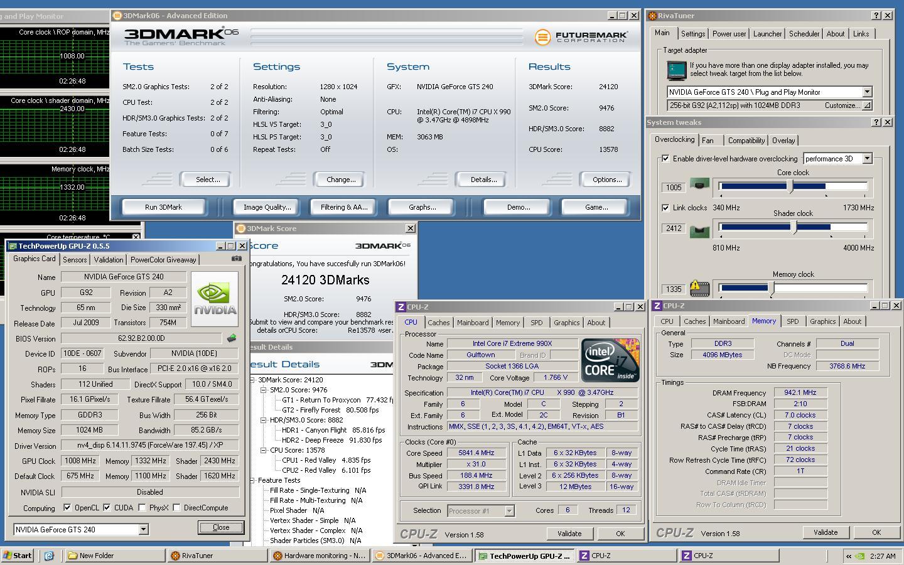The width and height of the screenshot is (904, 565).
Task: Click the RivaTuner window title gear icon
Action: (652, 16)
